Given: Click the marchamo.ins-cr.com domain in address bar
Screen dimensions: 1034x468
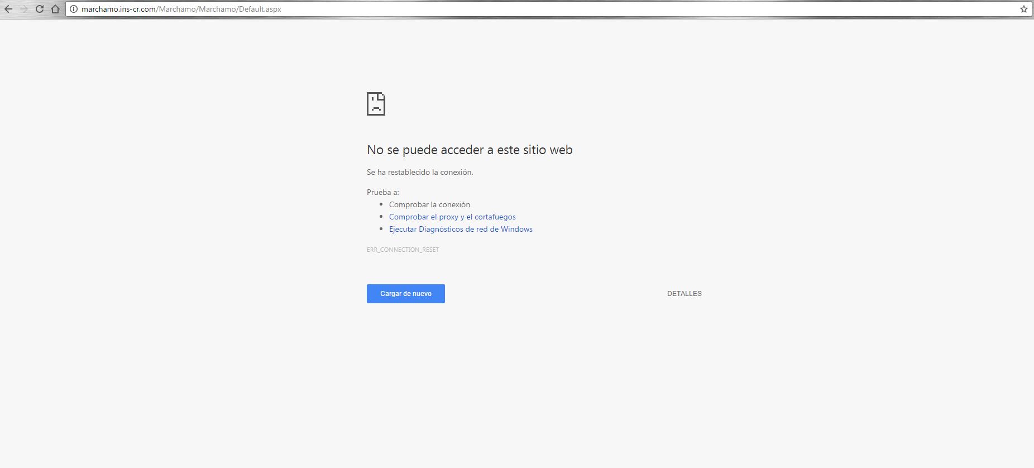Looking at the screenshot, I should pos(118,9).
